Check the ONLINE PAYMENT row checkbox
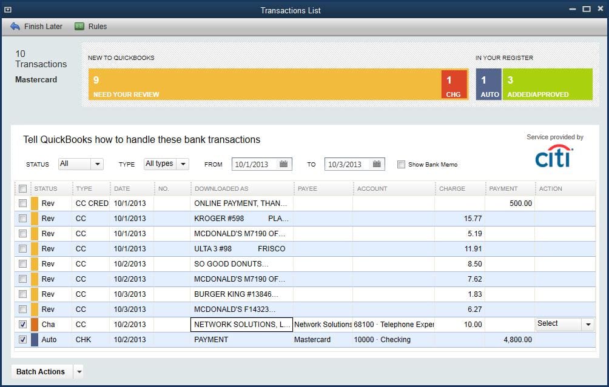 click(23, 203)
